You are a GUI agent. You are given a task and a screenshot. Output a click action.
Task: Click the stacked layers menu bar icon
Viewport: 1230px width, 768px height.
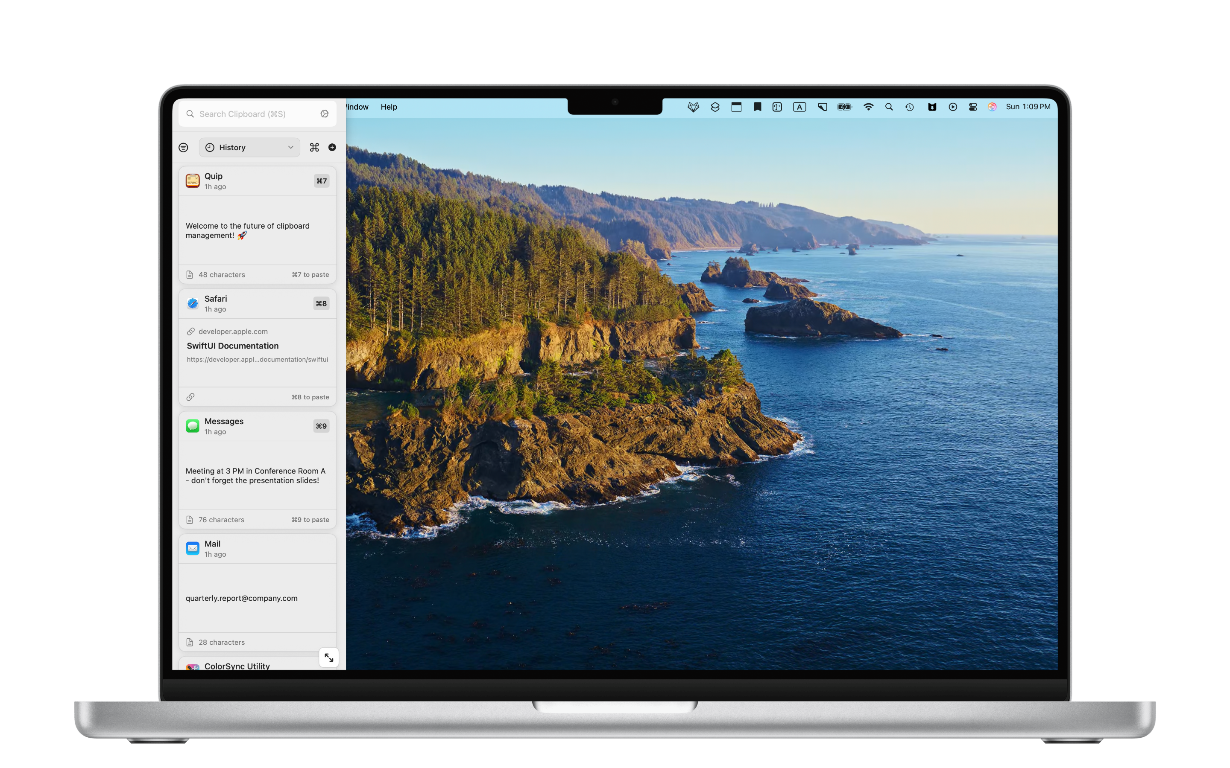(x=715, y=107)
